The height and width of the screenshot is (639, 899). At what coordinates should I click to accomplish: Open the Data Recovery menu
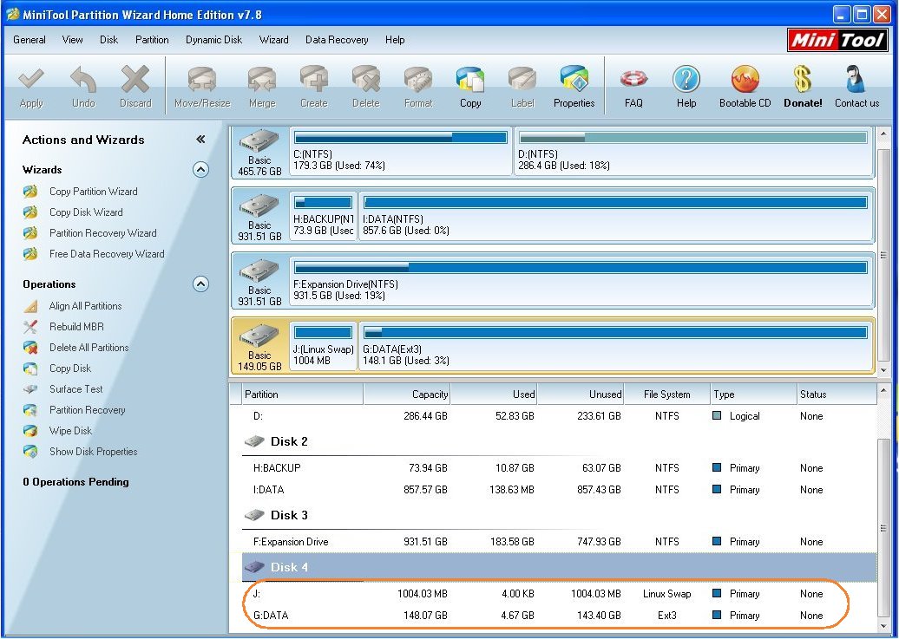click(337, 40)
